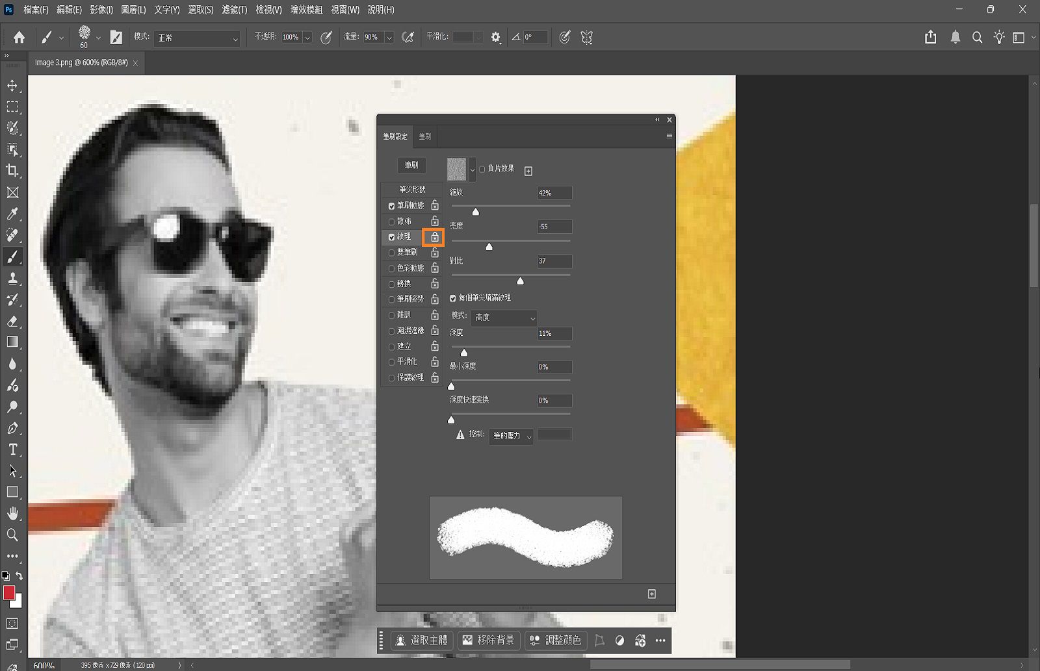This screenshot has width=1040, height=671.
Task: Click the Zoom tool in the left toolbar
Action: point(12,535)
